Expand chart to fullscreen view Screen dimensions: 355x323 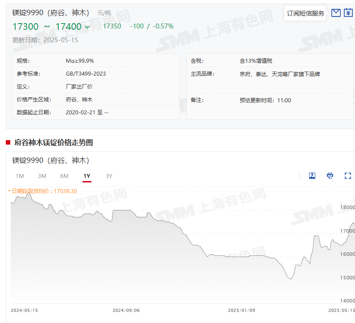pyautogui.click(x=348, y=176)
